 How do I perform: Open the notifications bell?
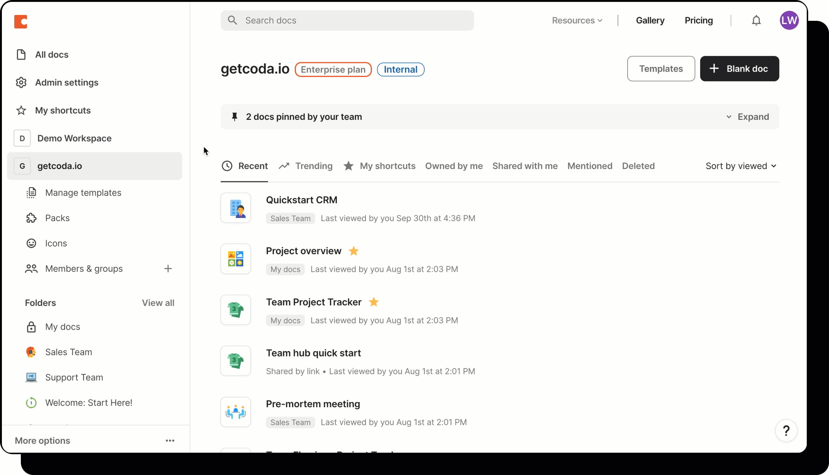(756, 20)
